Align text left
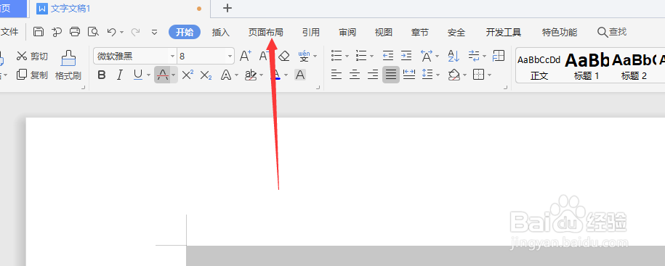Screen dimensions: 665x266 pos(336,75)
